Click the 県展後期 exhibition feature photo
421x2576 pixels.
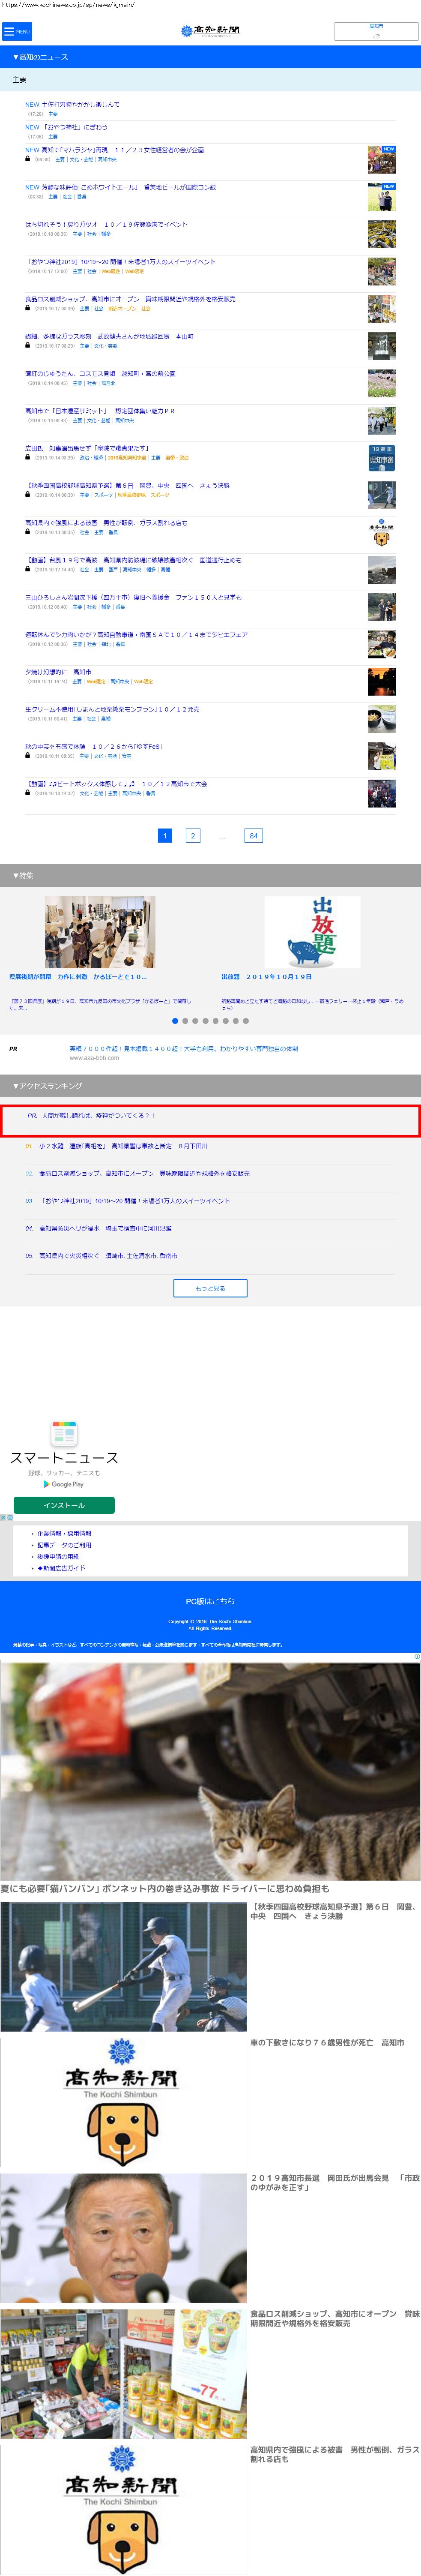click(100, 932)
